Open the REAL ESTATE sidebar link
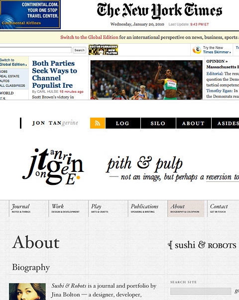The width and height of the screenshot is (239, 300). [x=9, y=76]
